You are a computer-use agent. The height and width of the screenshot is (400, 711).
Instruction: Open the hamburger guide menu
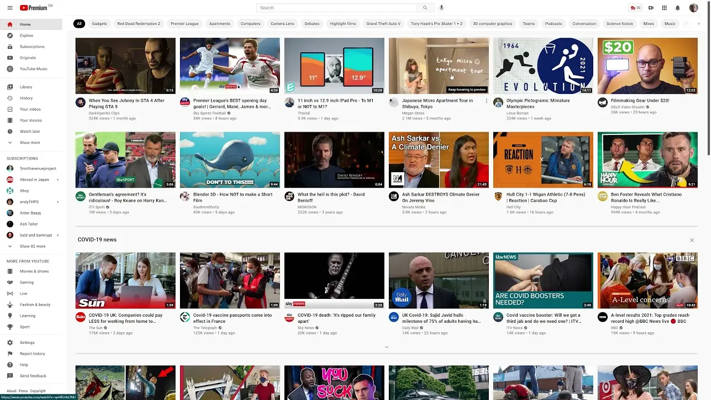click(x=10, y=8)
